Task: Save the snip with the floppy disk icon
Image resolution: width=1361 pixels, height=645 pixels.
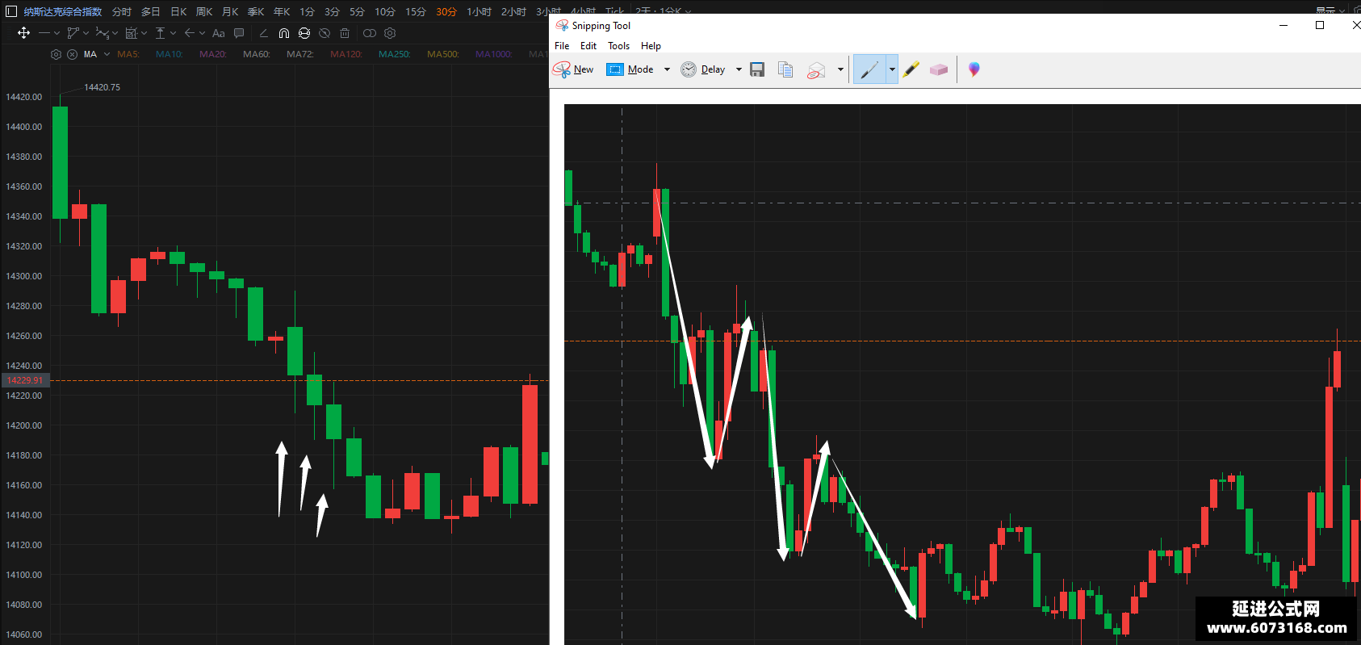Action: (757, 69)
